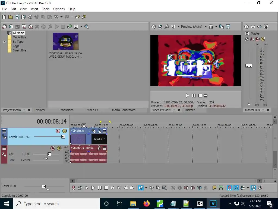Adjust audio track Vol slider
The height and width of the screenshot is (209, 278).
[x=49, y=154]
